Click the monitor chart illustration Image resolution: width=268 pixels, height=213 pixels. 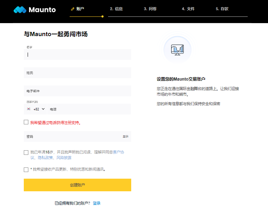click(x=177, y=50)
